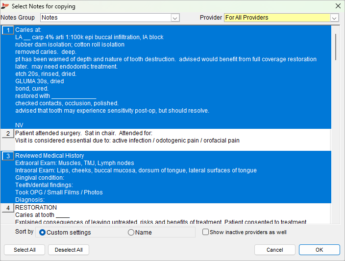Confirm selection with OK button

(x=319, y=250)
